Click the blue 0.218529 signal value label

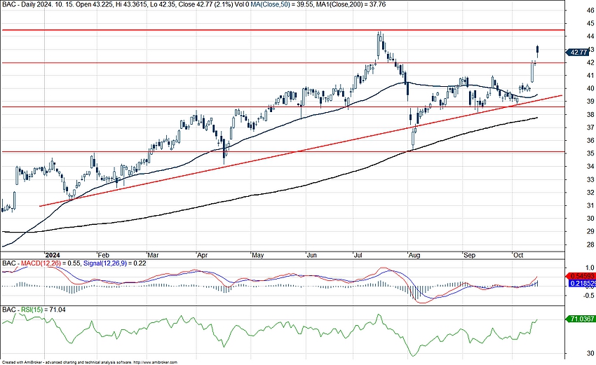point(582,283)
